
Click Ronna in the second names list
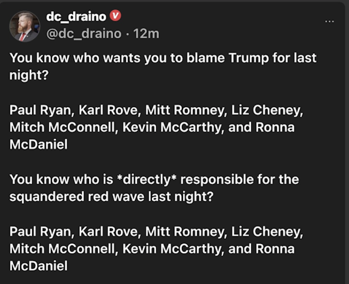tap(275, 249)
